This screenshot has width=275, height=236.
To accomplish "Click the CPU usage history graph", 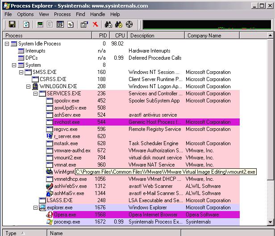I will 207,24.
